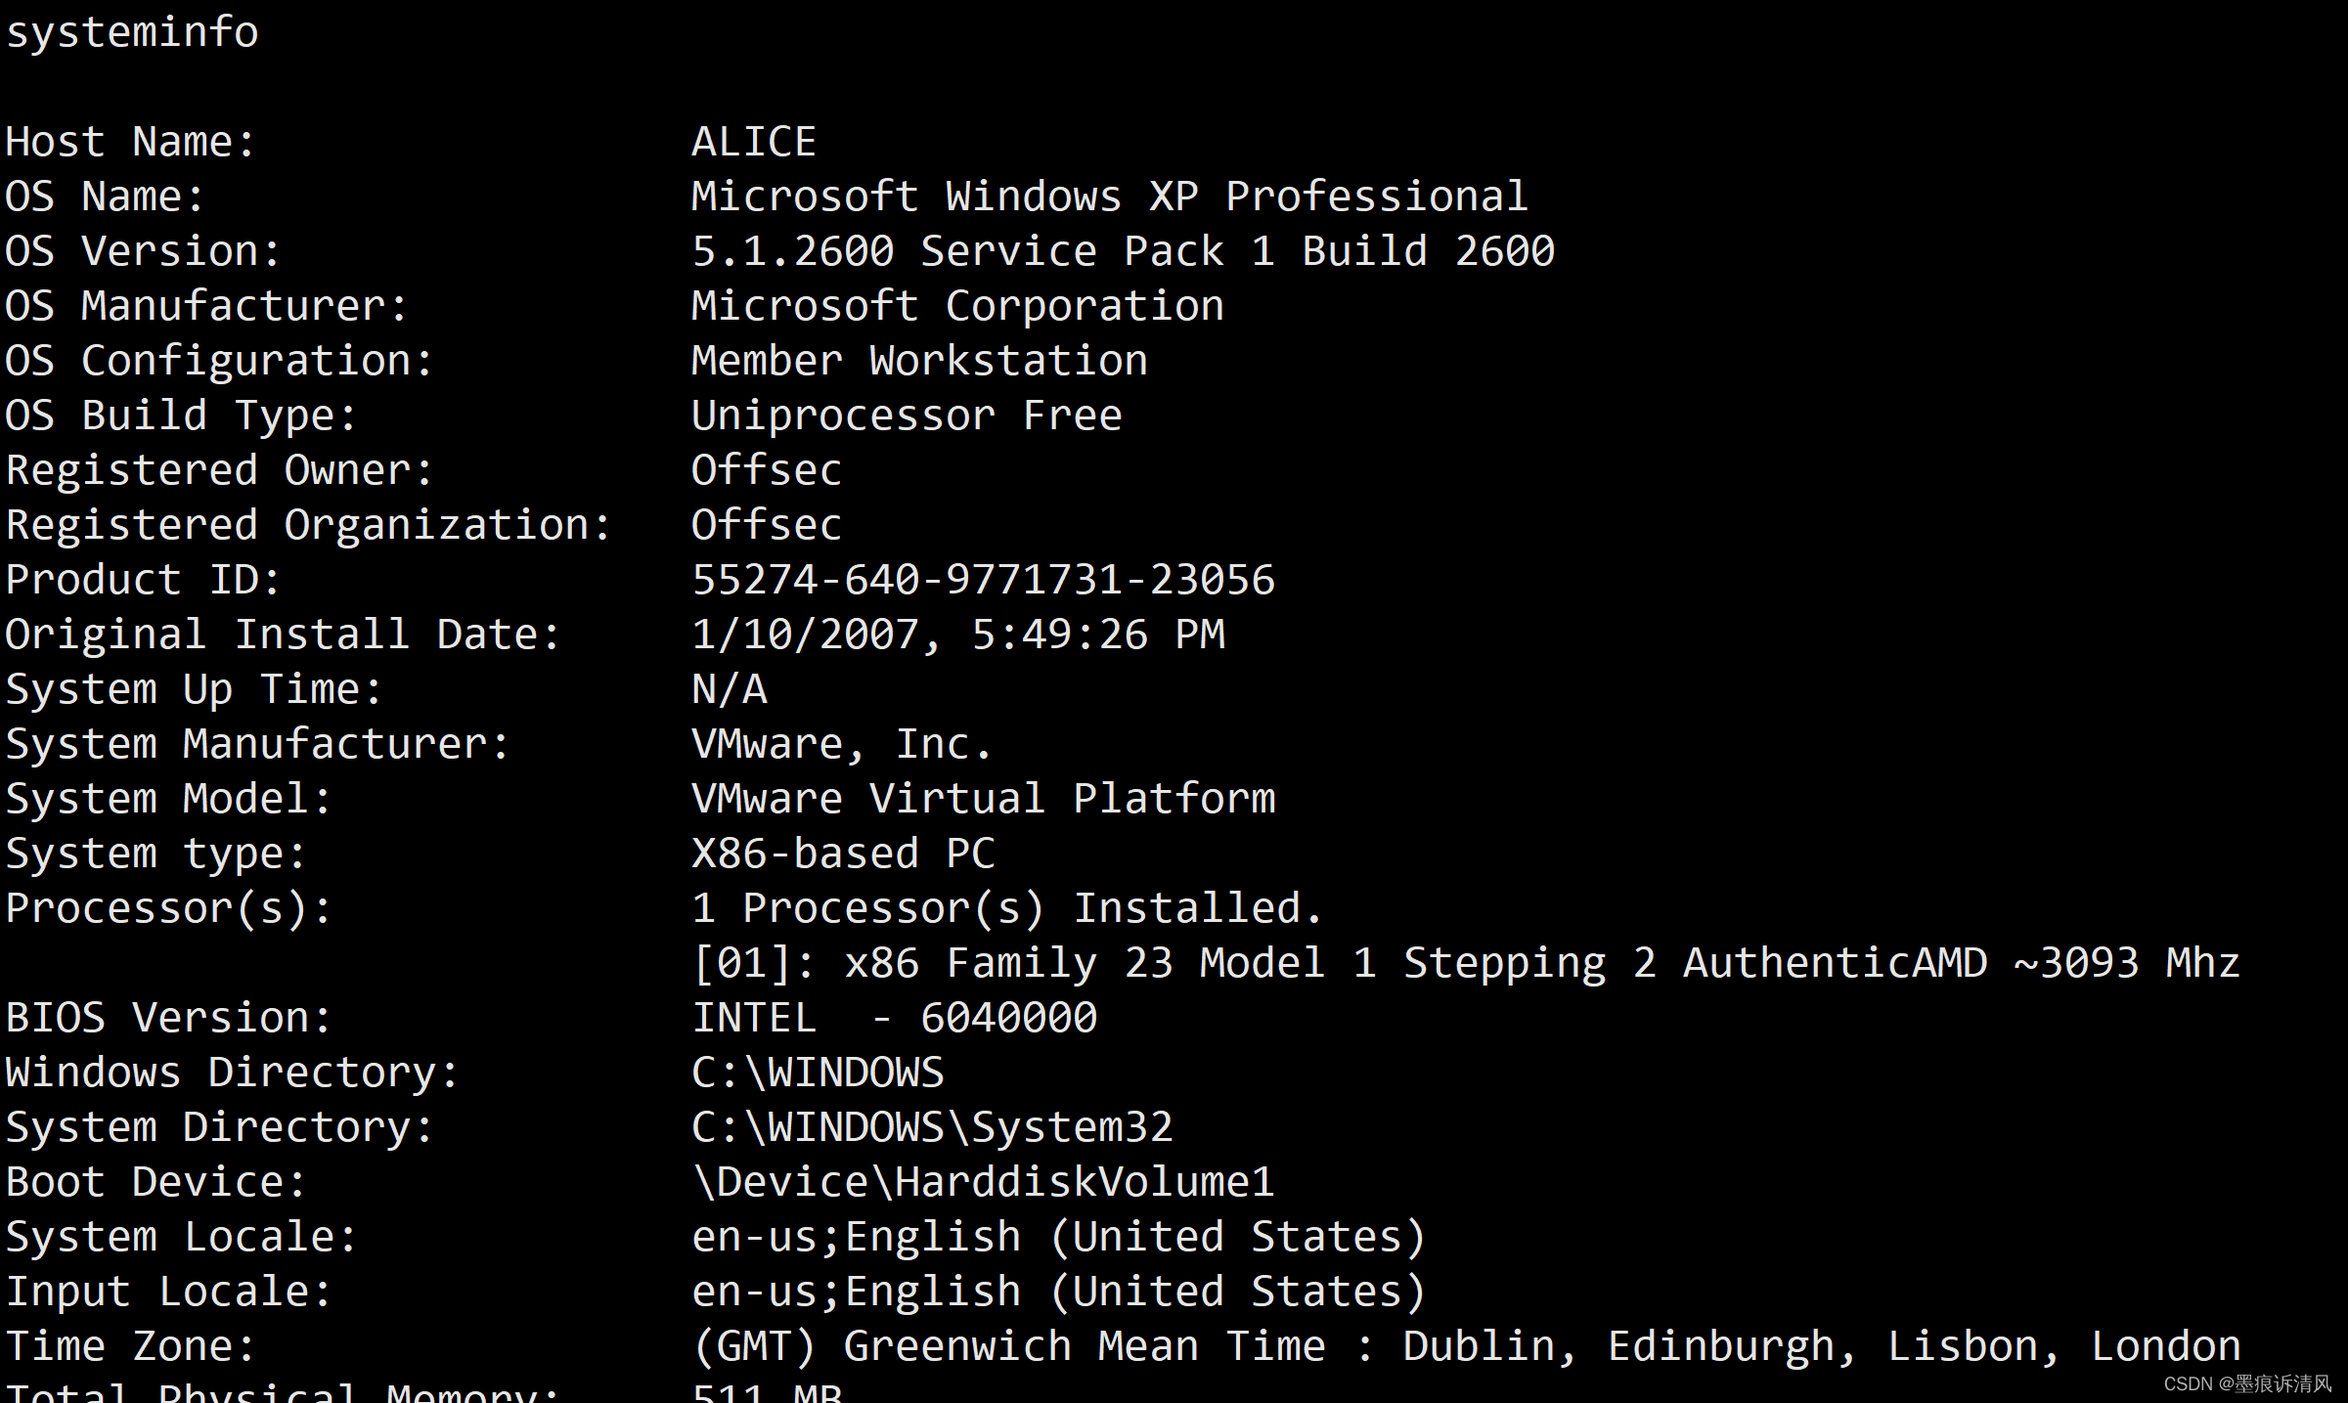This screenshot has height=1403, width=2348.
Task: Click the Host Name label
Action: pos(129,143)
